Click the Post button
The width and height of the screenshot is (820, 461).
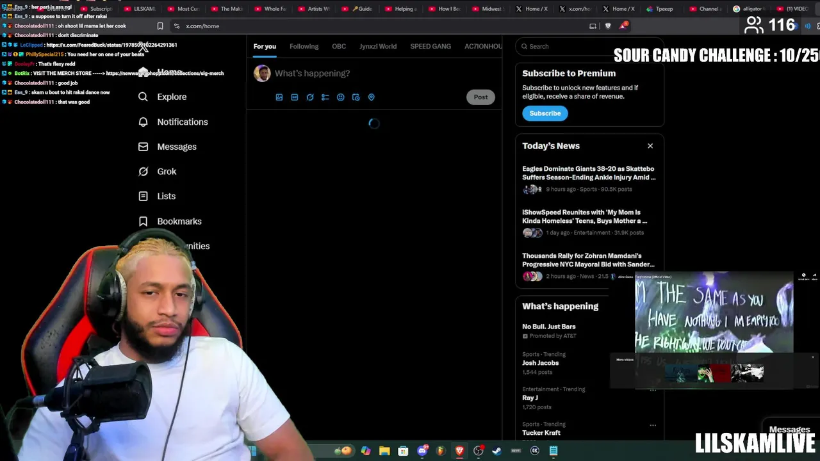point(480,97)
